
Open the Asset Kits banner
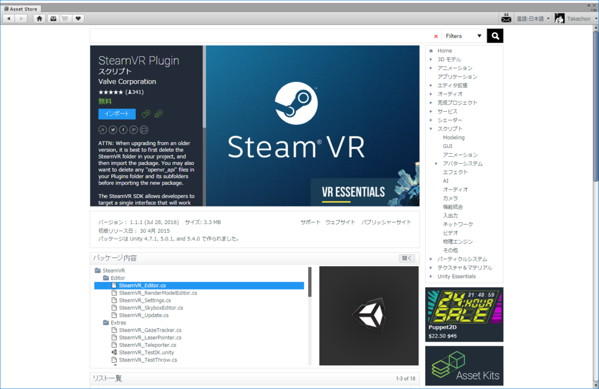[464, 366]
